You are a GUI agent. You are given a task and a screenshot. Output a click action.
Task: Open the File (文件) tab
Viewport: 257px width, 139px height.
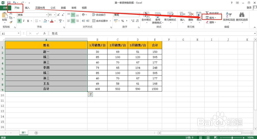click(x=5, y=8)
